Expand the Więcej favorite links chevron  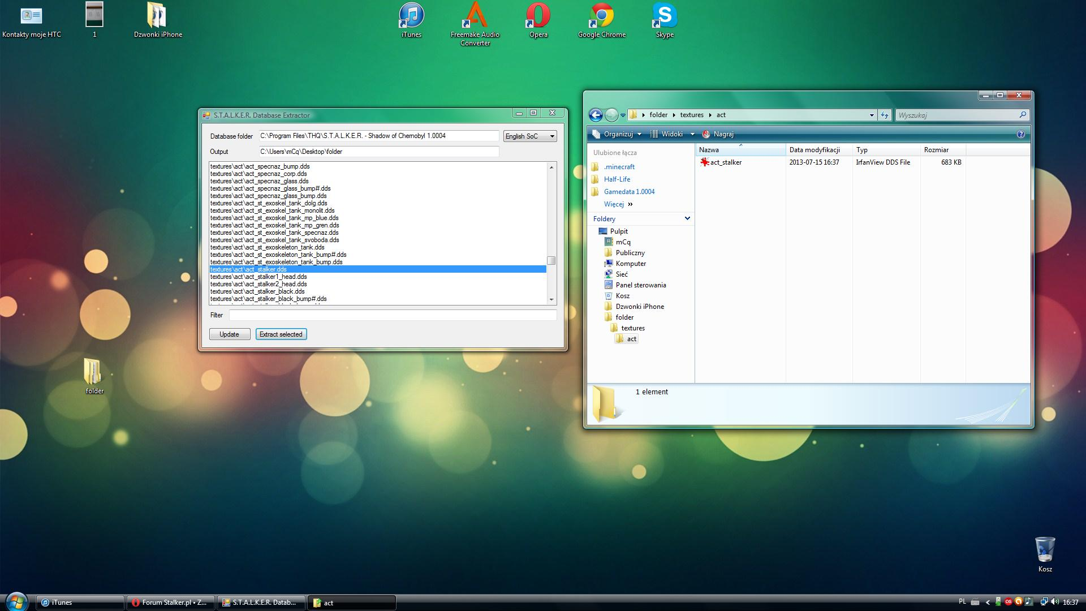click(630, 204)
